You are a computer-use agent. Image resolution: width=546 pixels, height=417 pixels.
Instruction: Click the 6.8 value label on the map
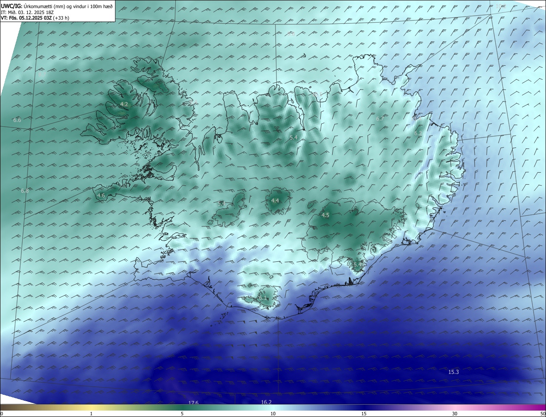25,191
